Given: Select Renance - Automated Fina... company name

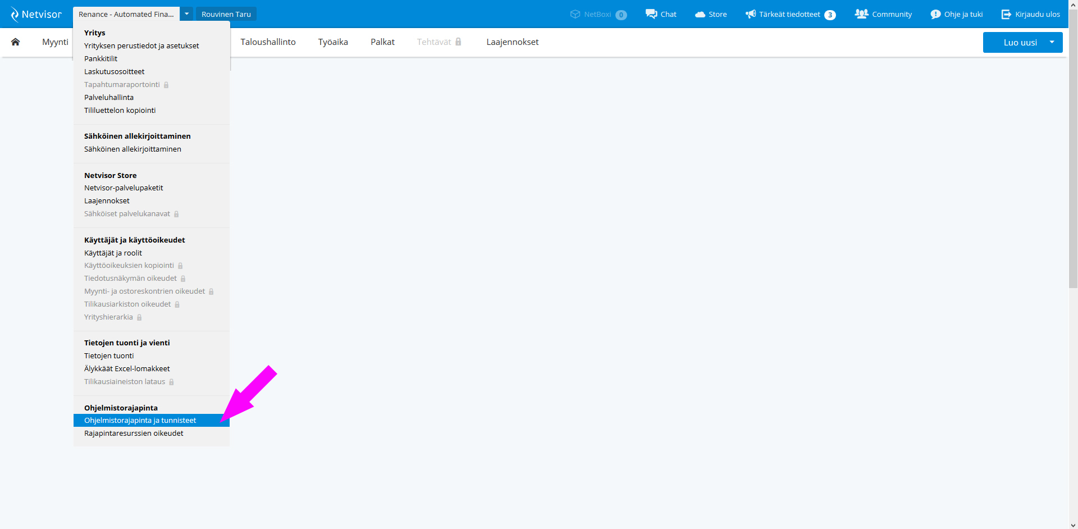Looking at the screenshot, I should [126, 14].
